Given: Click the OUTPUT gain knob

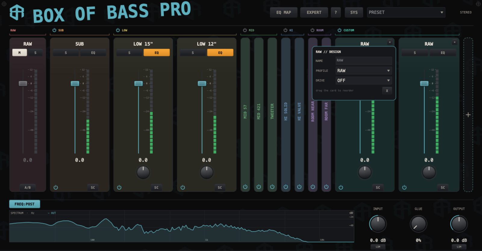Looking at the screenshot, I should (x=459, y=224).
